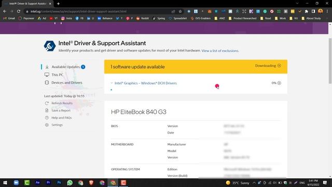
Task: Open WhatsApp from the taskbar
Action: (70, 182)
